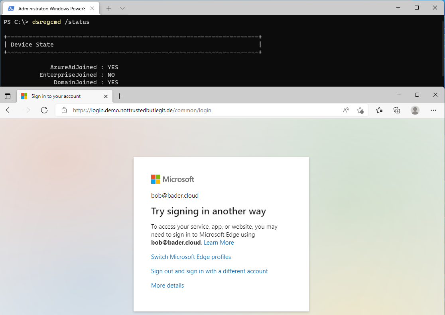Open Windows Terminal profile dropdown
Viewport: 445px width, 315px height.
coord(122,8)
